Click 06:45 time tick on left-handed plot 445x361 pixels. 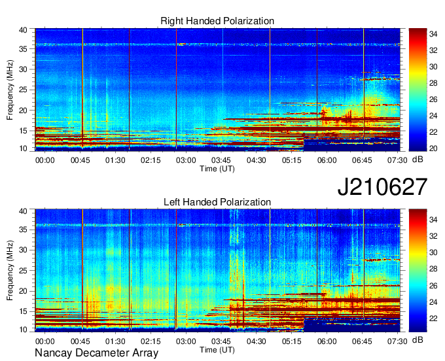coord(362,341)
